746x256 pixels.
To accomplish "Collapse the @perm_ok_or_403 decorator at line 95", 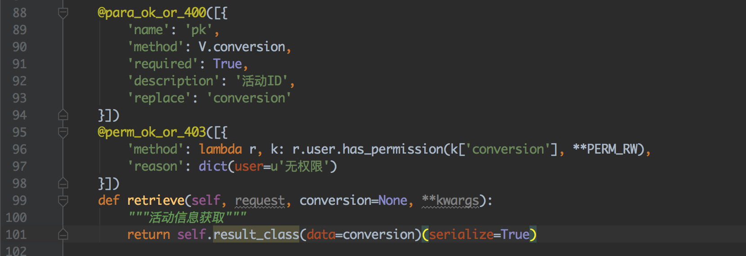I will click(x=63, y=132).
